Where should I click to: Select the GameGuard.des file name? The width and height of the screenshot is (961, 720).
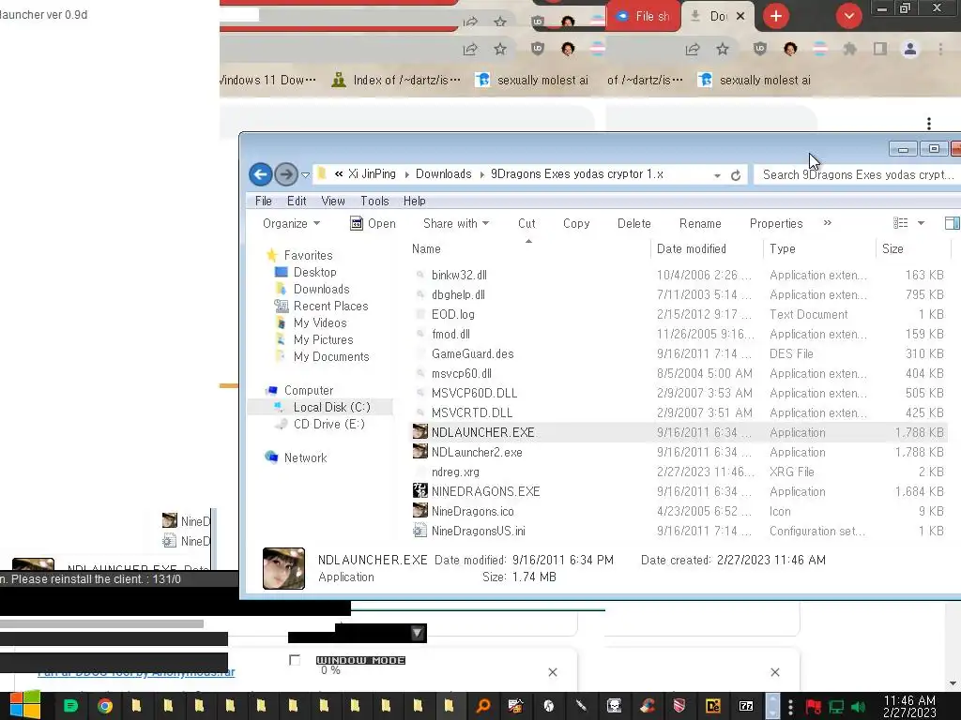coord(473,353)
